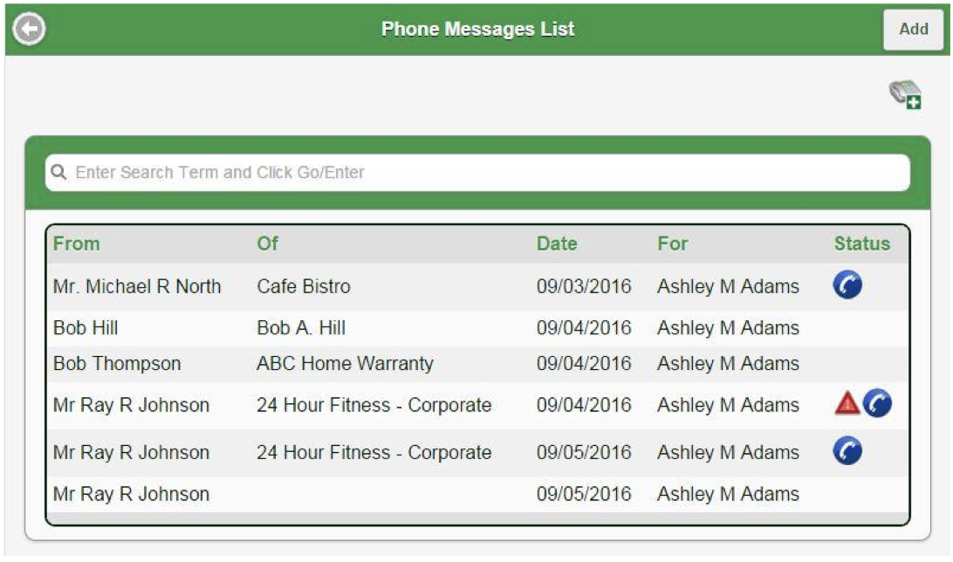Click the Add button
Screen dimensions: 953x562
913,28
